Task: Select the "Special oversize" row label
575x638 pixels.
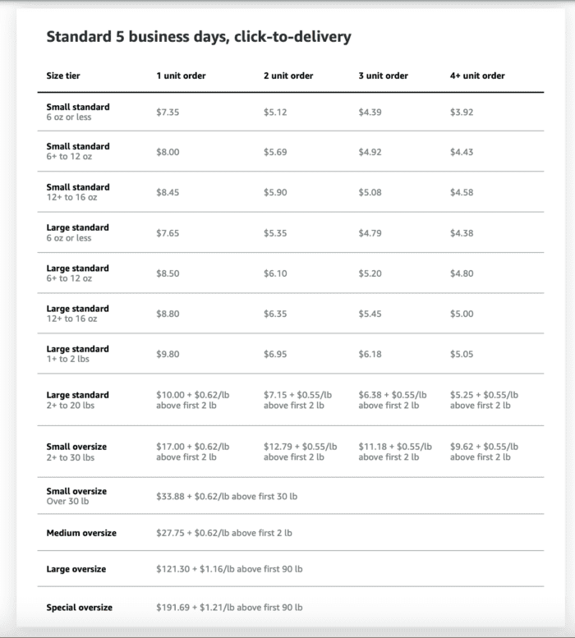Action: (80, 608)
